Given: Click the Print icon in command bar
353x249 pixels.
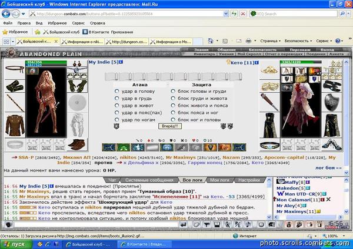Looking at the screenshot, I should 248,41.
